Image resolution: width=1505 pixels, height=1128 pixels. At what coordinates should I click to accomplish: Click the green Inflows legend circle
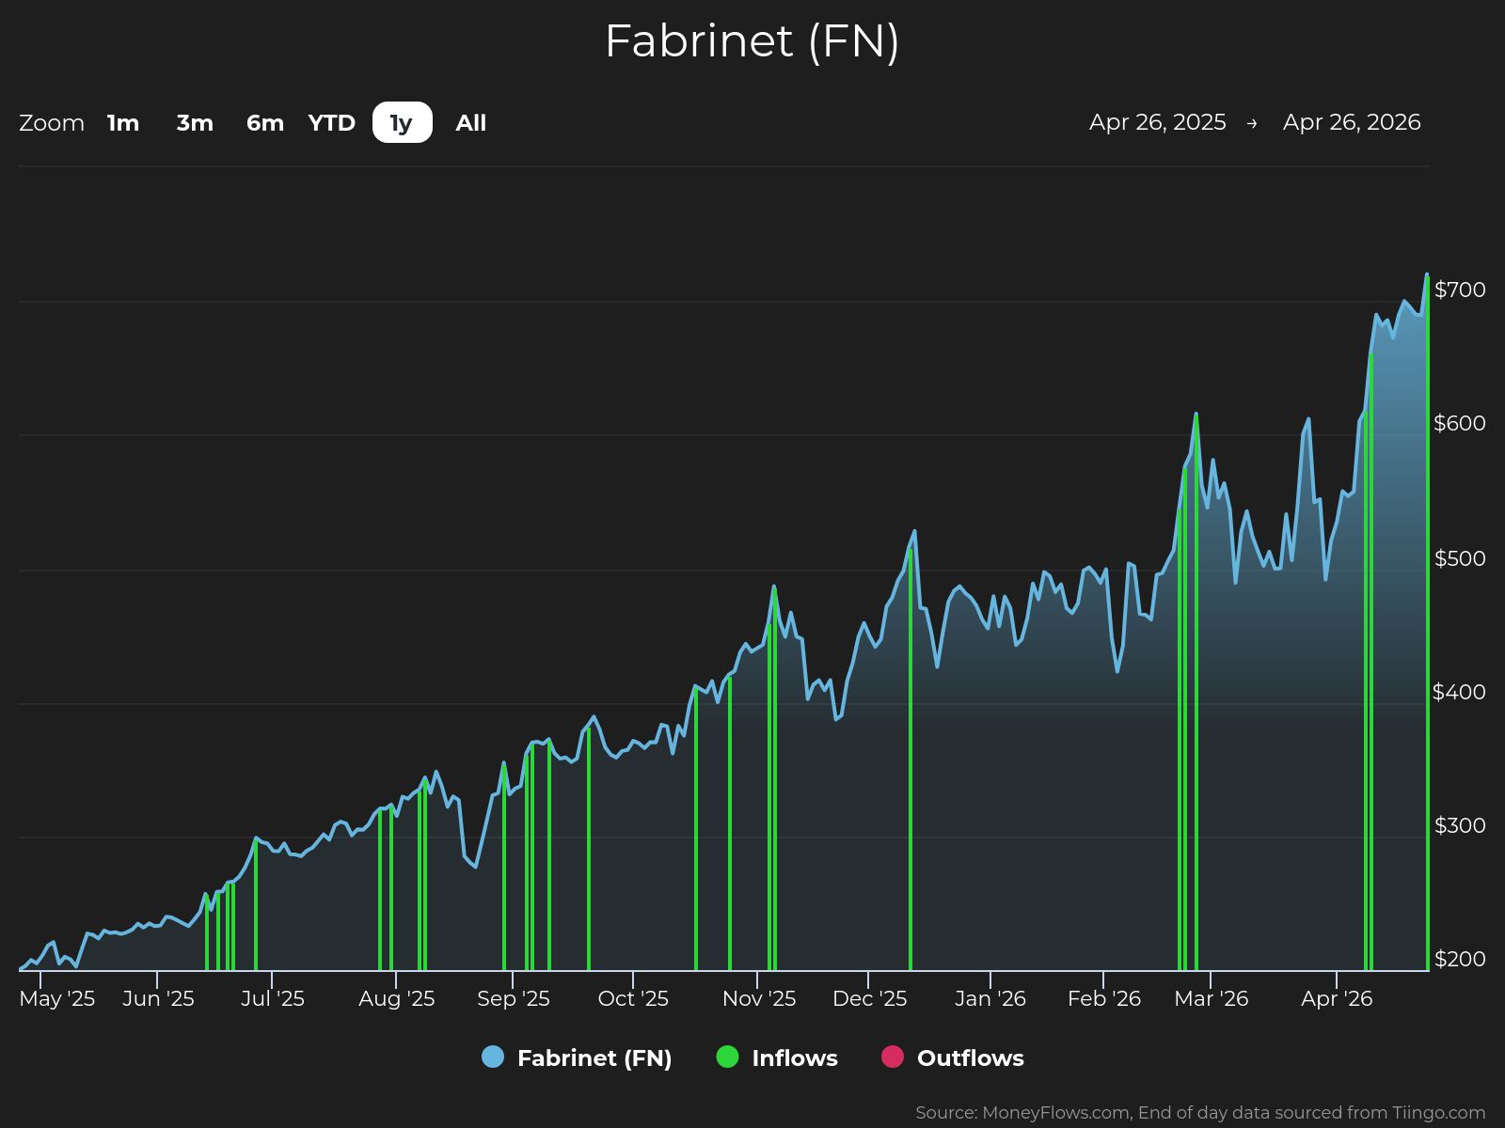tap(727, 1057)
